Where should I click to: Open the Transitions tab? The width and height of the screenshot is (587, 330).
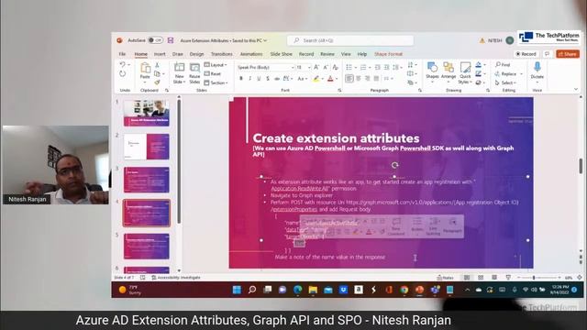click(x=222, y=54)
